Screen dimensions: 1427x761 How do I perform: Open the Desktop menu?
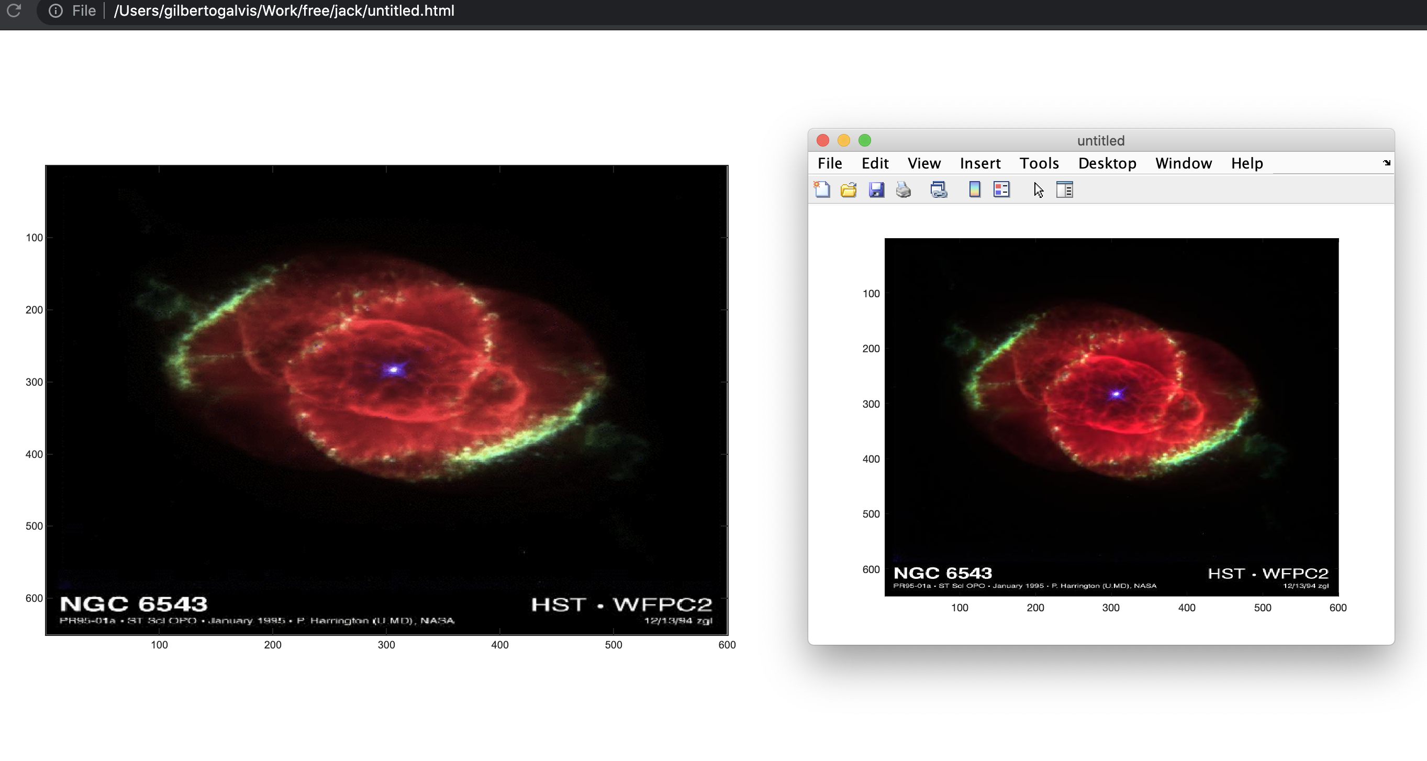point(1107,163)
